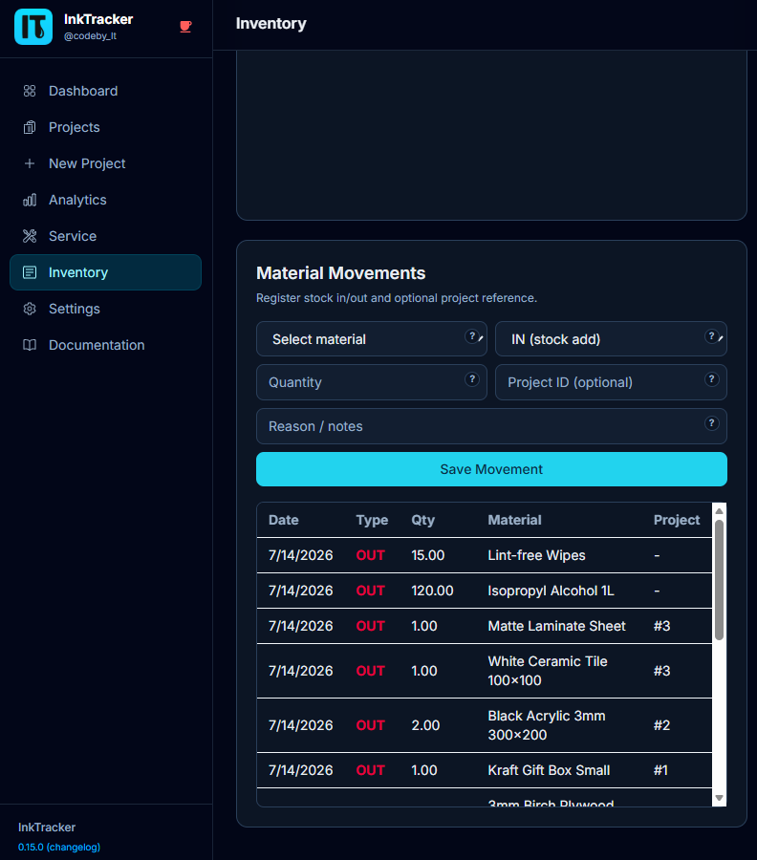Click quantity 15.00 in Lint-free Wipes row
This screenshot has width=757, height=860.
click(428, 555)
